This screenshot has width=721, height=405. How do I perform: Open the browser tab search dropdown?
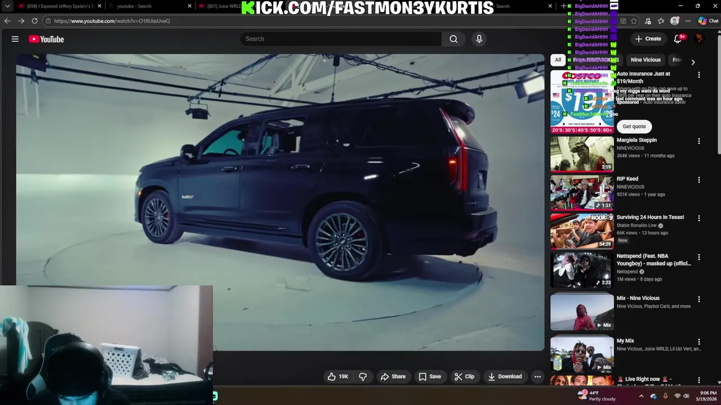tap(7, 6)
